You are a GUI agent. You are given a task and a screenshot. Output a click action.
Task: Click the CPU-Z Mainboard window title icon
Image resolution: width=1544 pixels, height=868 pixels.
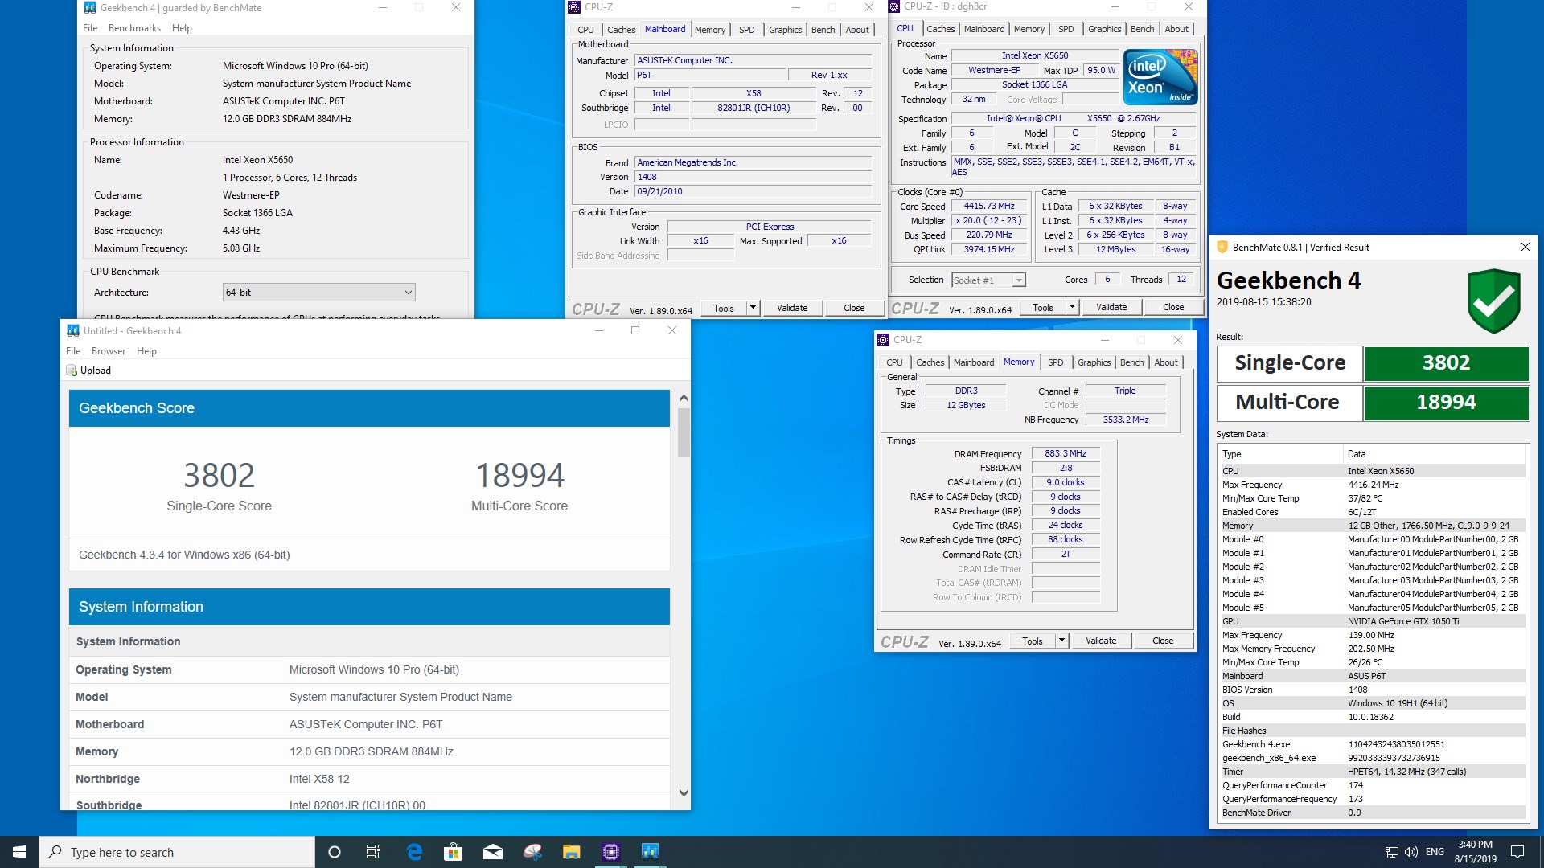pos(574,7)
